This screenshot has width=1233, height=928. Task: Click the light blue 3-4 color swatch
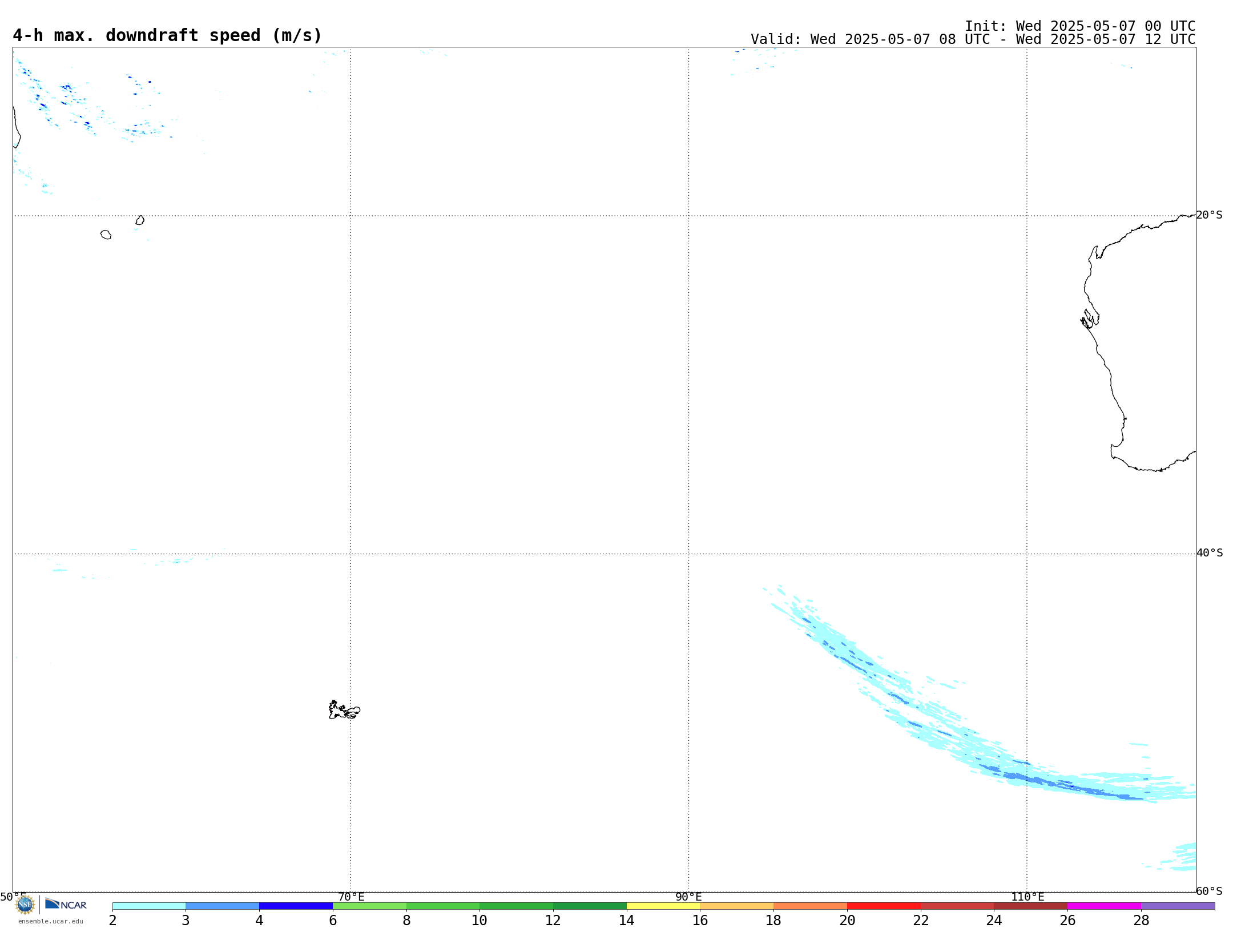point(223,906)
